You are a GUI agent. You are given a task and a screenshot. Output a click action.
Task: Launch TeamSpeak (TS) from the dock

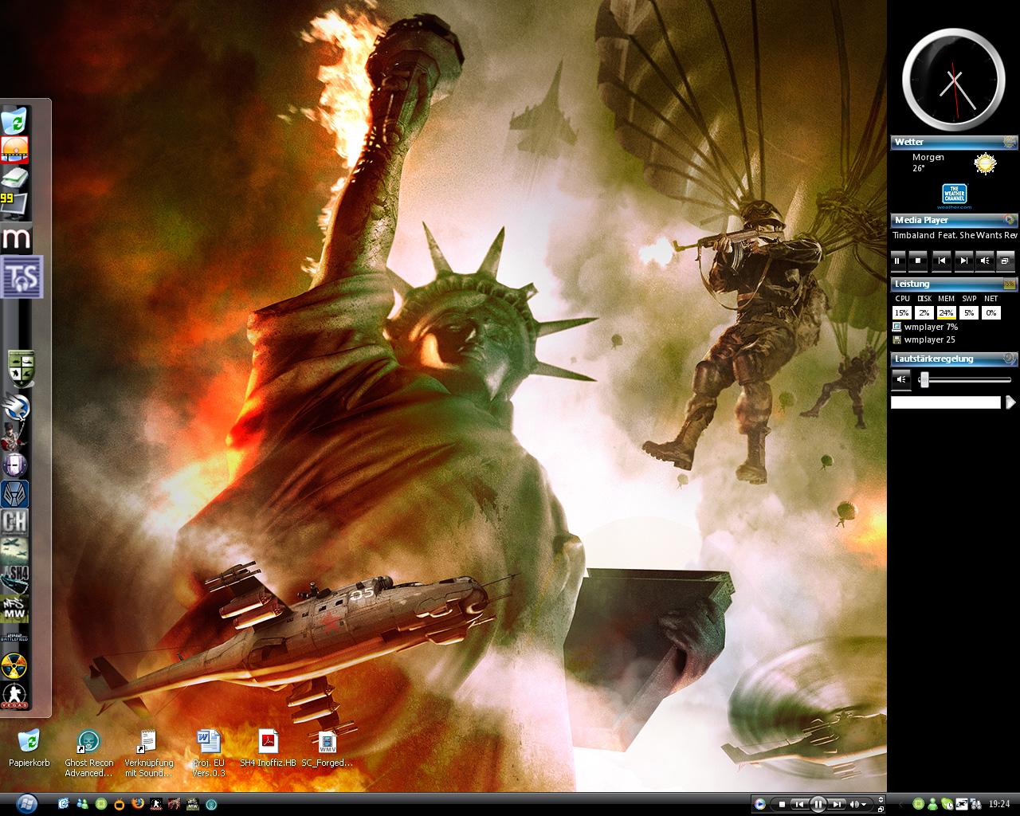[21, 277]
